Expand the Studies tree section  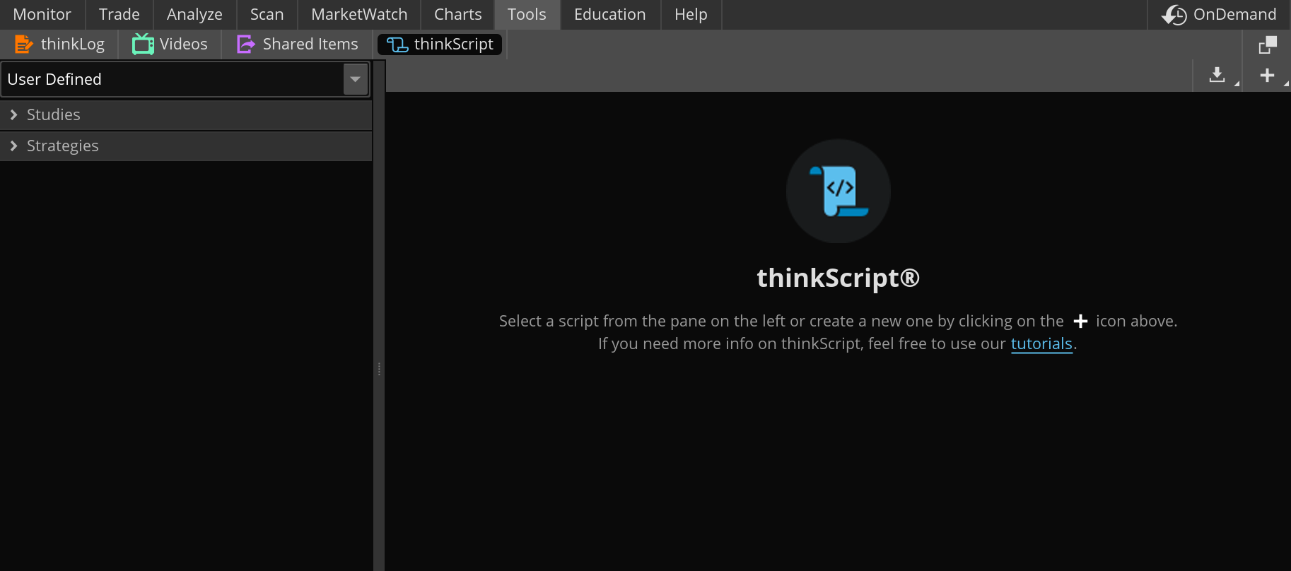pos(13,114)
